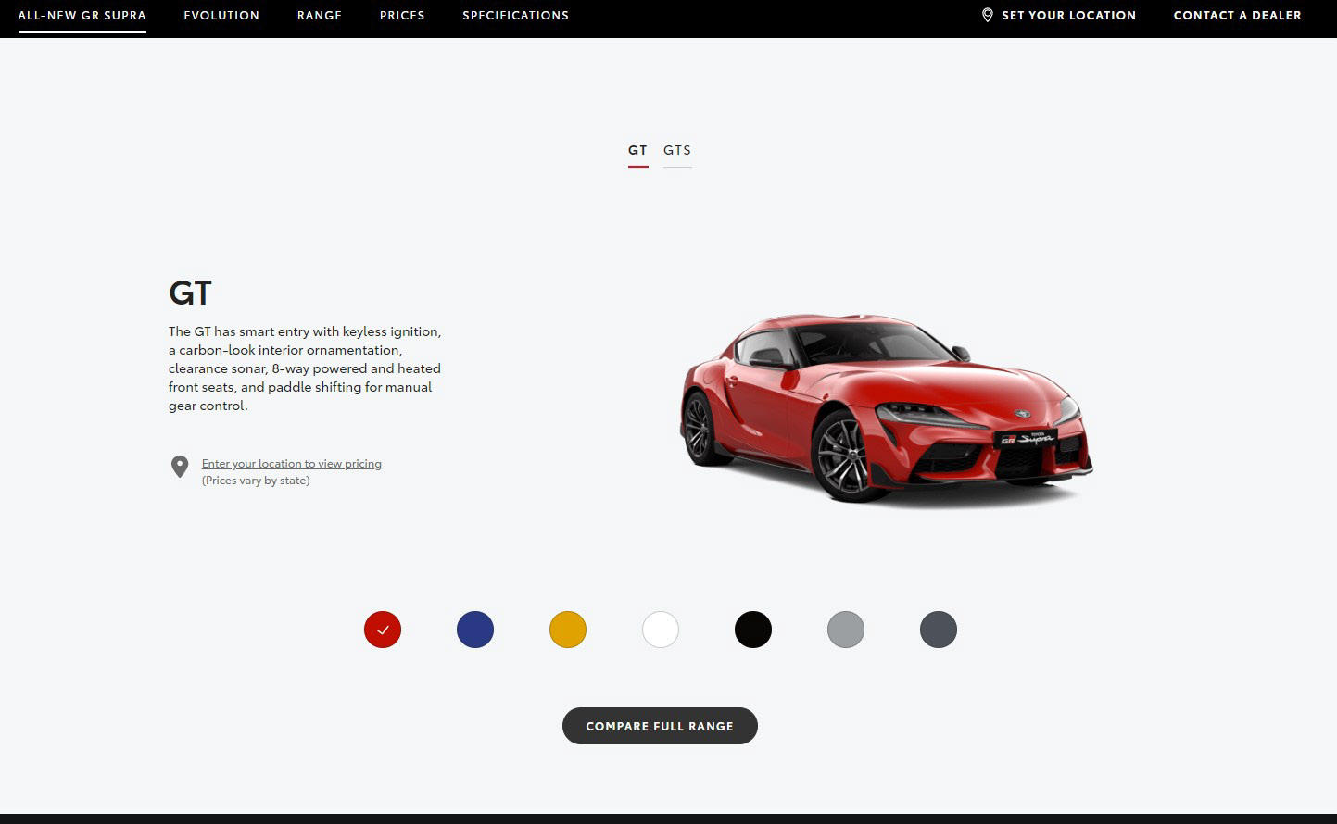Image resolution: width=1337 pixels, height=824 pixels.
Task: Click the GT heading text
Action: pyautogui.click(x=190, y=293)
